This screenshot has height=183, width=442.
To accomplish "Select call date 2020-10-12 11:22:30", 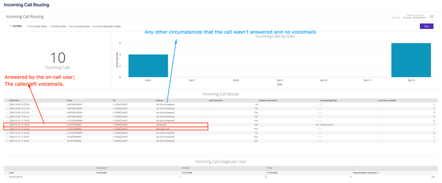I will 19,129.
